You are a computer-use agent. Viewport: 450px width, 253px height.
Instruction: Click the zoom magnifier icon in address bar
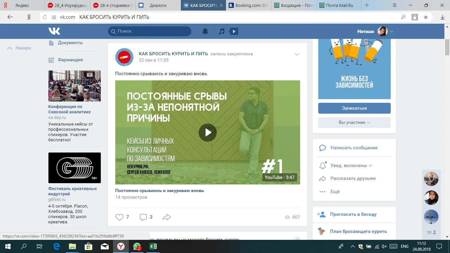point(403,17)
